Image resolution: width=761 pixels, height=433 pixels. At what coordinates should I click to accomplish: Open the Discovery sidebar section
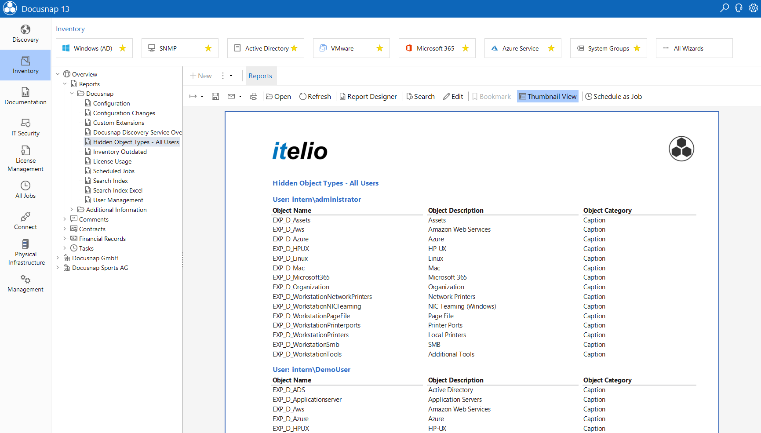click(x=25, y=34)
